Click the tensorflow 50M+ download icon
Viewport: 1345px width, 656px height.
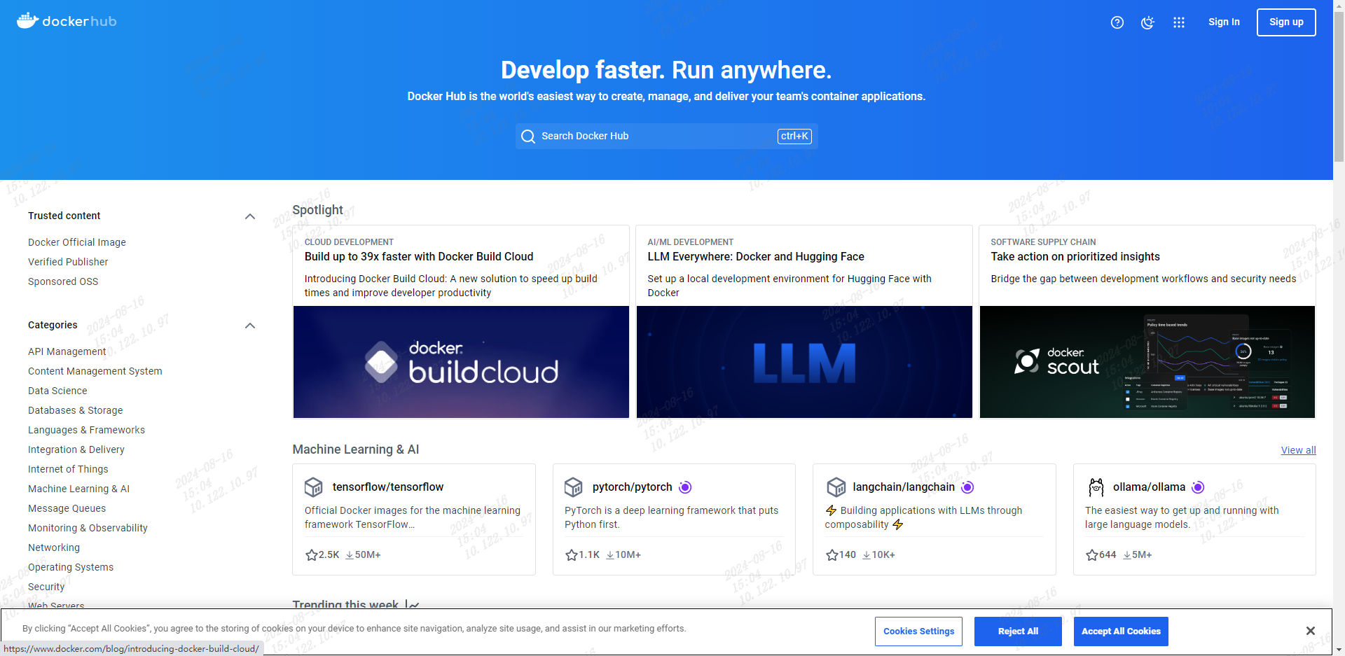(350, 555)
